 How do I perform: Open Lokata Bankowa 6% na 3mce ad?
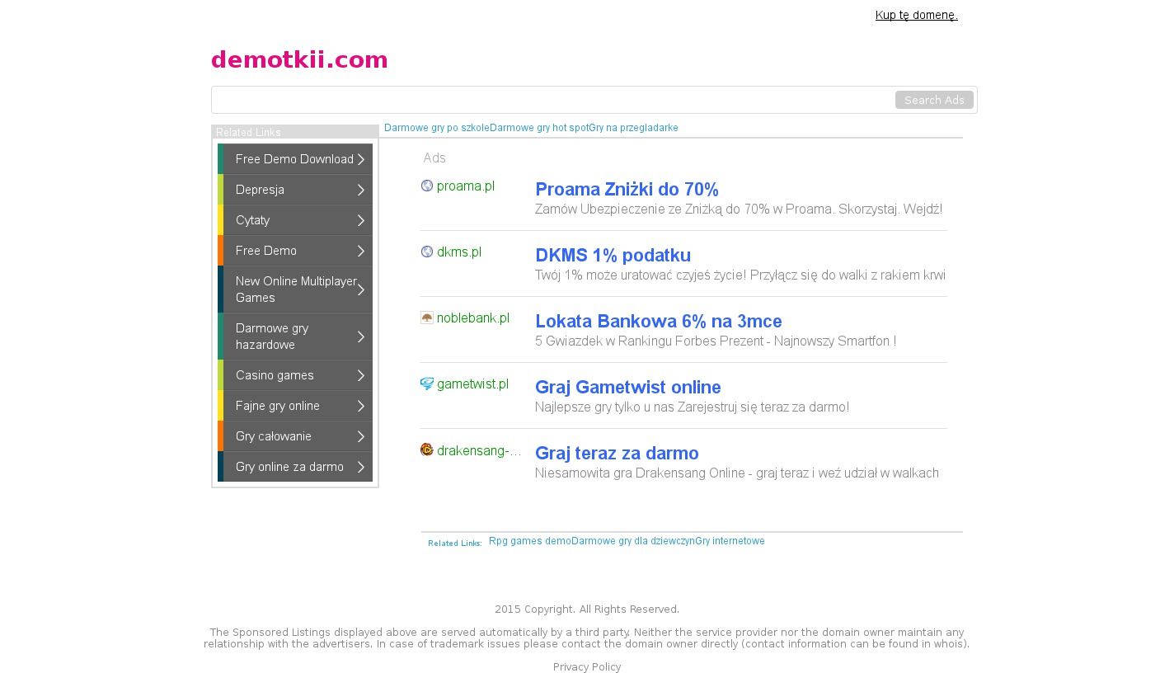click(x=659, y=321)
